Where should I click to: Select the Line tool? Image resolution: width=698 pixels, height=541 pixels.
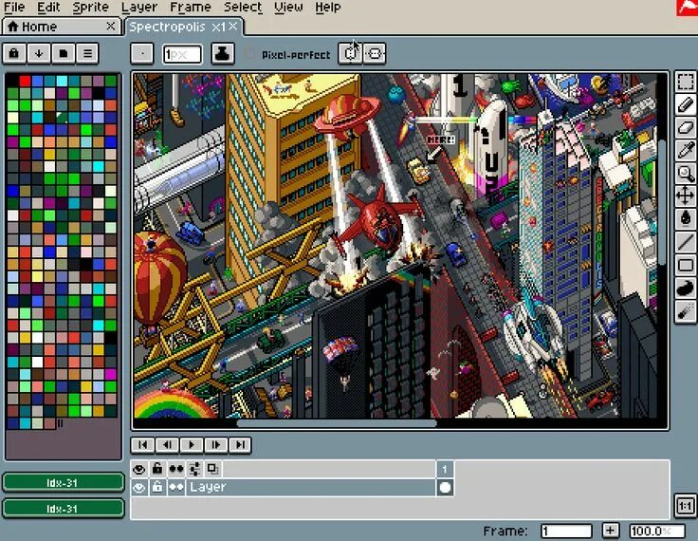point(686,241)
